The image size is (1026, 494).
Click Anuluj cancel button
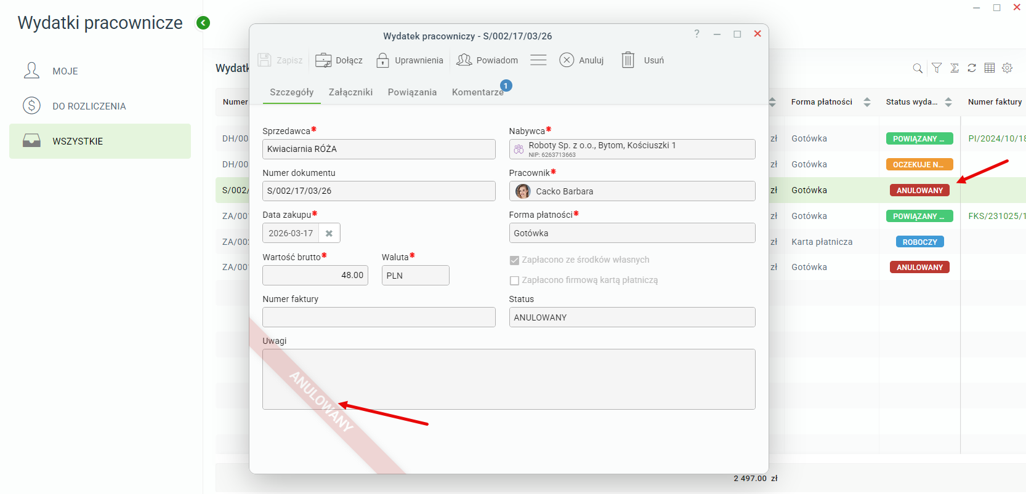coord(581,60)
